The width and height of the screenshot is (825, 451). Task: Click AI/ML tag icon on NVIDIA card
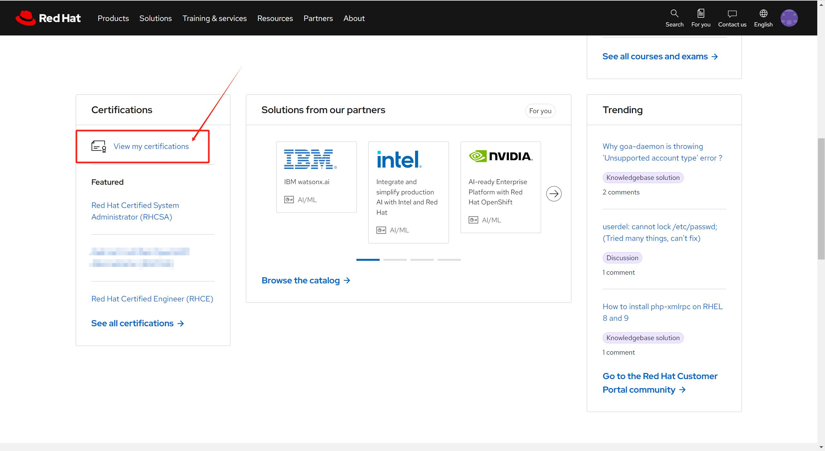pos(473,220)
